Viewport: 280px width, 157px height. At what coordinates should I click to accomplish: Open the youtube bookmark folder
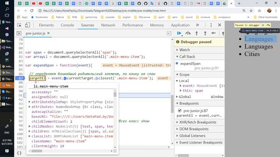pos(108,17)
